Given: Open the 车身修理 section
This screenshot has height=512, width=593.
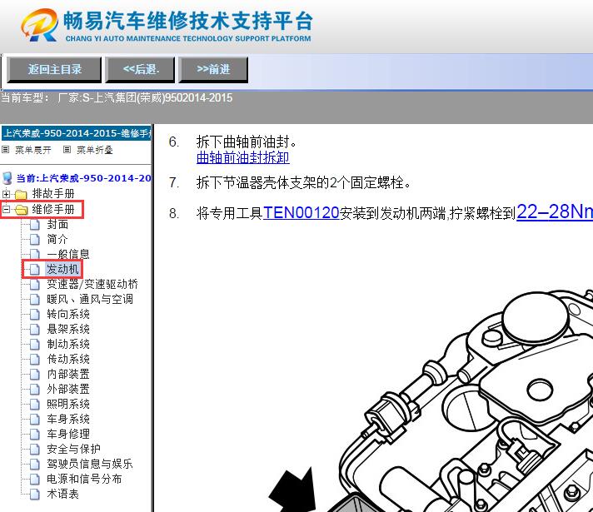Looking at the screenshot, I should 68,434.
